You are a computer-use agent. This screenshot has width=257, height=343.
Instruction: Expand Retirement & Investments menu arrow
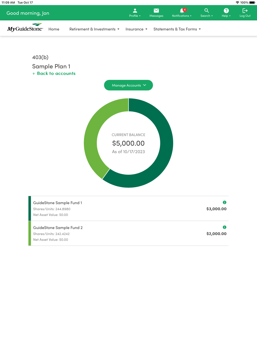[118, 29]
